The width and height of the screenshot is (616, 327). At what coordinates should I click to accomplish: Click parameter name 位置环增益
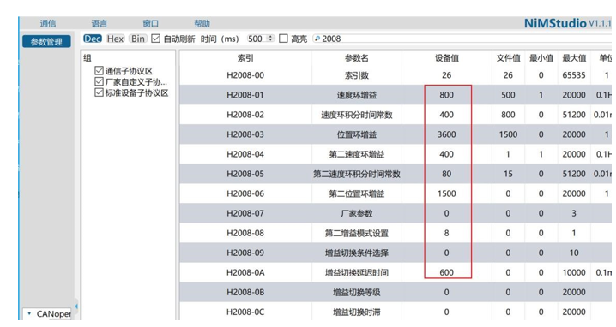[357, 134]
